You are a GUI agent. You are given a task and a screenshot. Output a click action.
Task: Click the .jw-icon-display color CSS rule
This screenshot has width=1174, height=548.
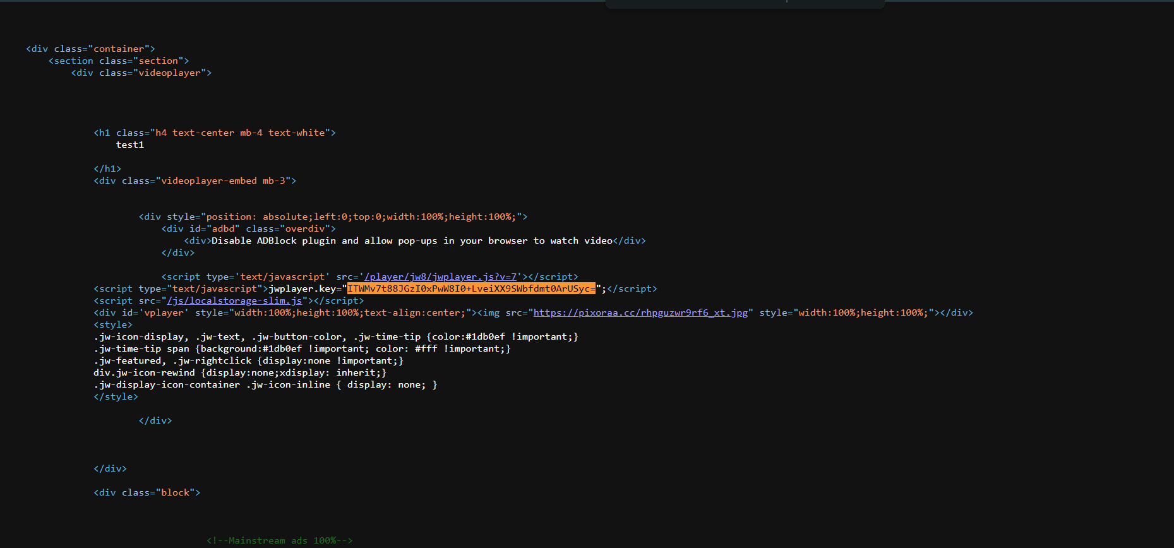click(336, 337)
